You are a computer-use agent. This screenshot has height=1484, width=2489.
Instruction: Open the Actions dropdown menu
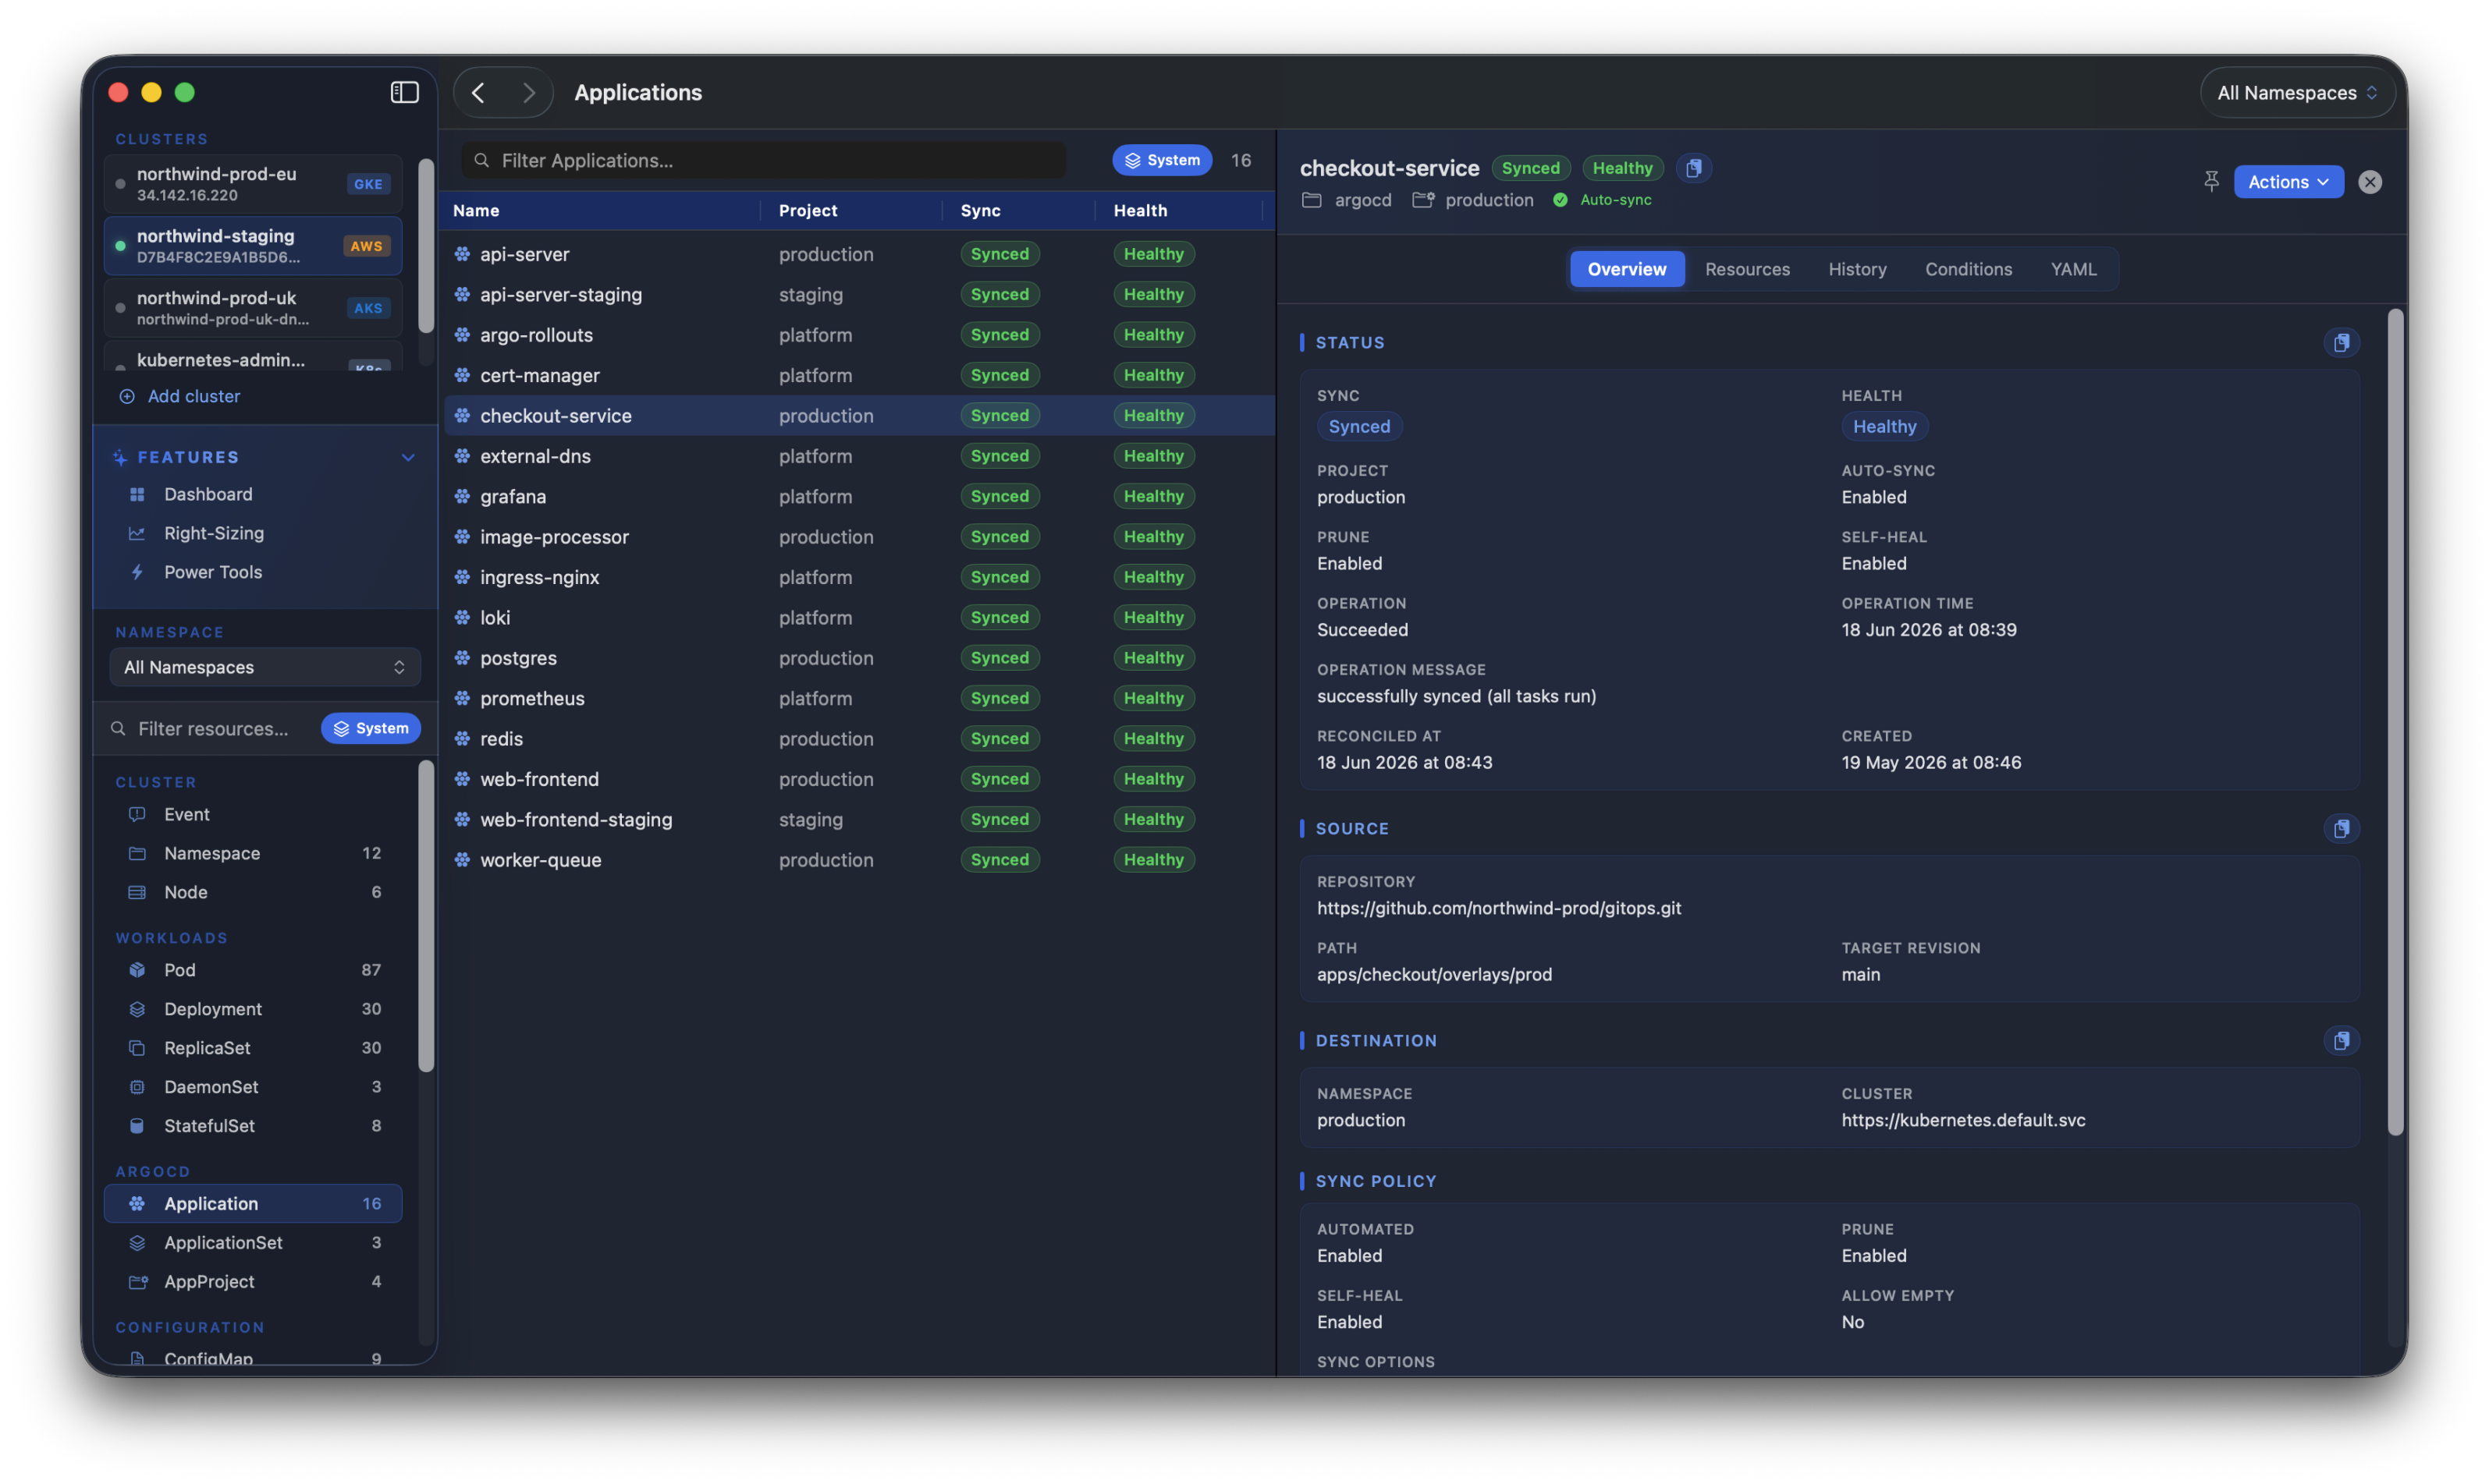click(x=2288, y=181)
